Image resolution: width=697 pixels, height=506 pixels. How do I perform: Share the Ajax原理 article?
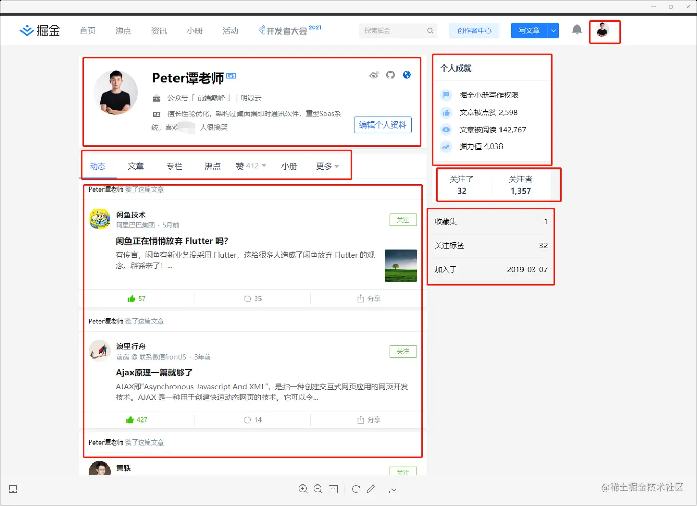tap(368, 420)
